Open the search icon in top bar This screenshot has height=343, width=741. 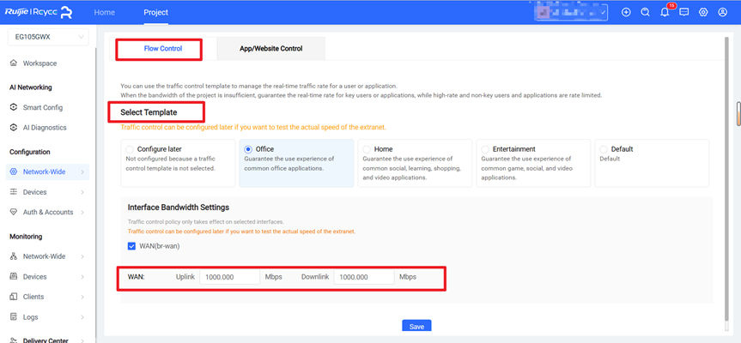pos(645,13)
